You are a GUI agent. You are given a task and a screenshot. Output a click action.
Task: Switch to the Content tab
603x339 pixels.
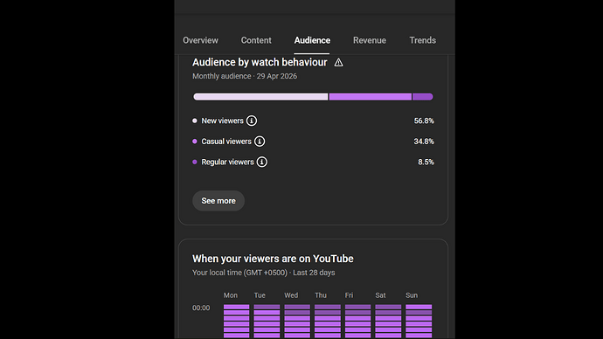(x=256, y=40)
